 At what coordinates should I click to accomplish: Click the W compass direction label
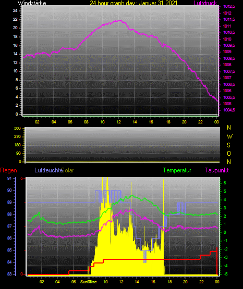229,136
